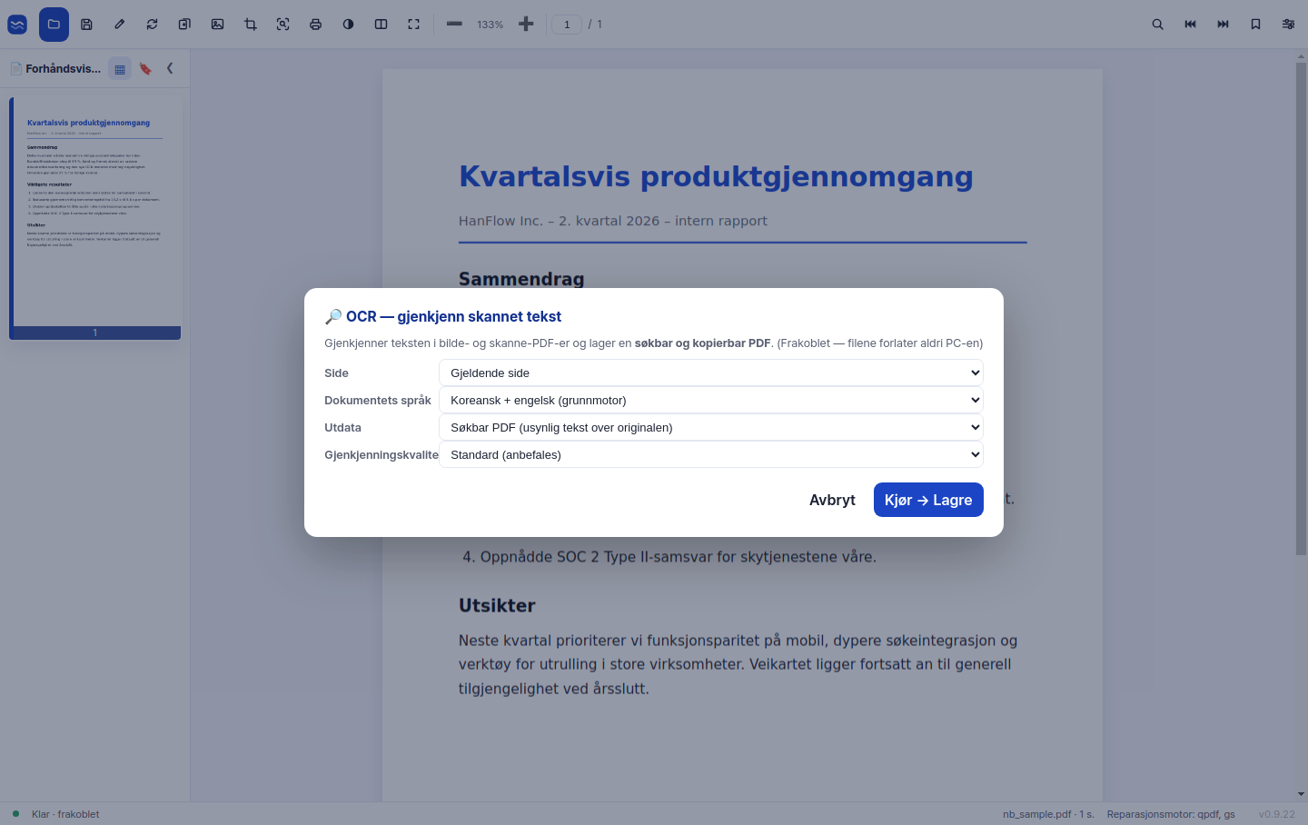Click the 'OCR — gjenkjenn skannet tekst' dialog title

[453, 316]
